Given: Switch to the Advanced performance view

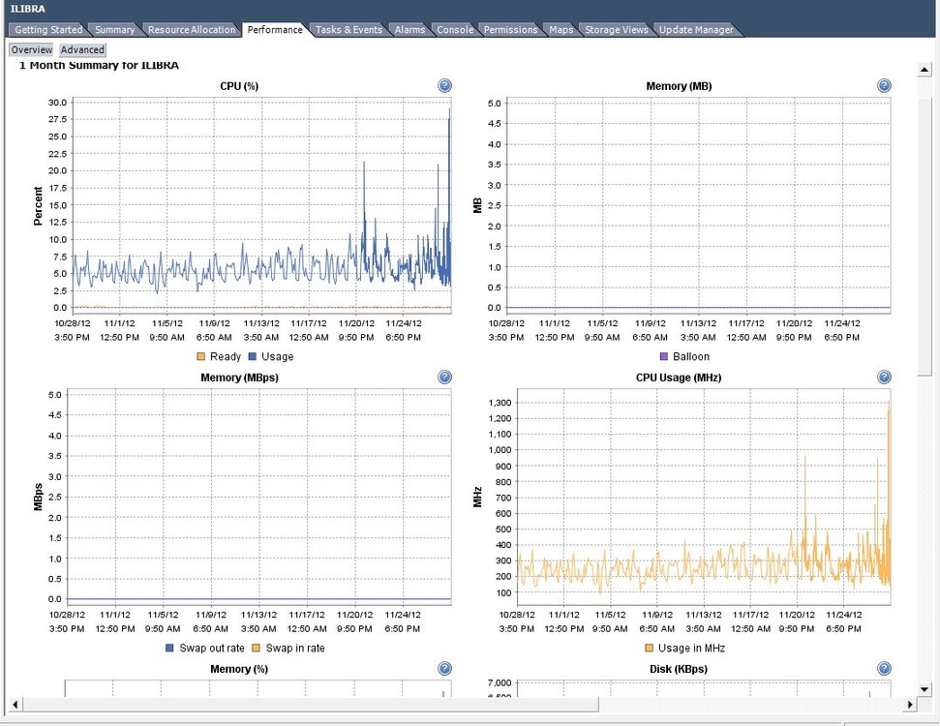Looking at the screenshot, I should [x=82, y=49].
